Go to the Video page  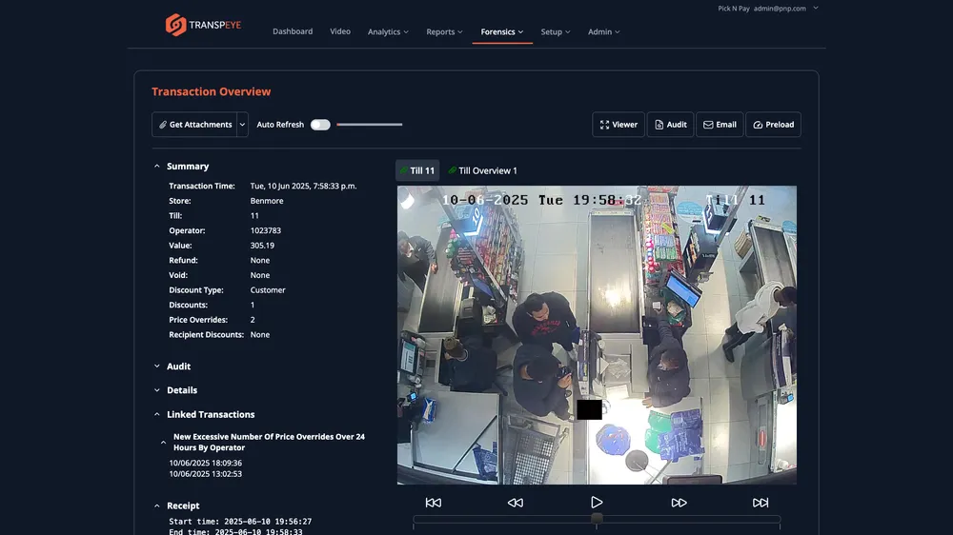pos(340,31)
